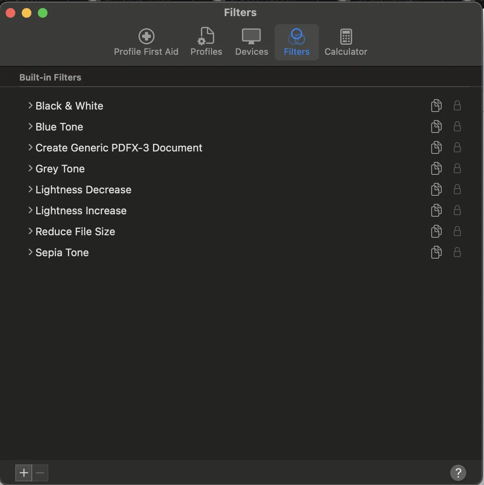
Task: Open the Profile First Aid tab
Action: coord(146,42)
